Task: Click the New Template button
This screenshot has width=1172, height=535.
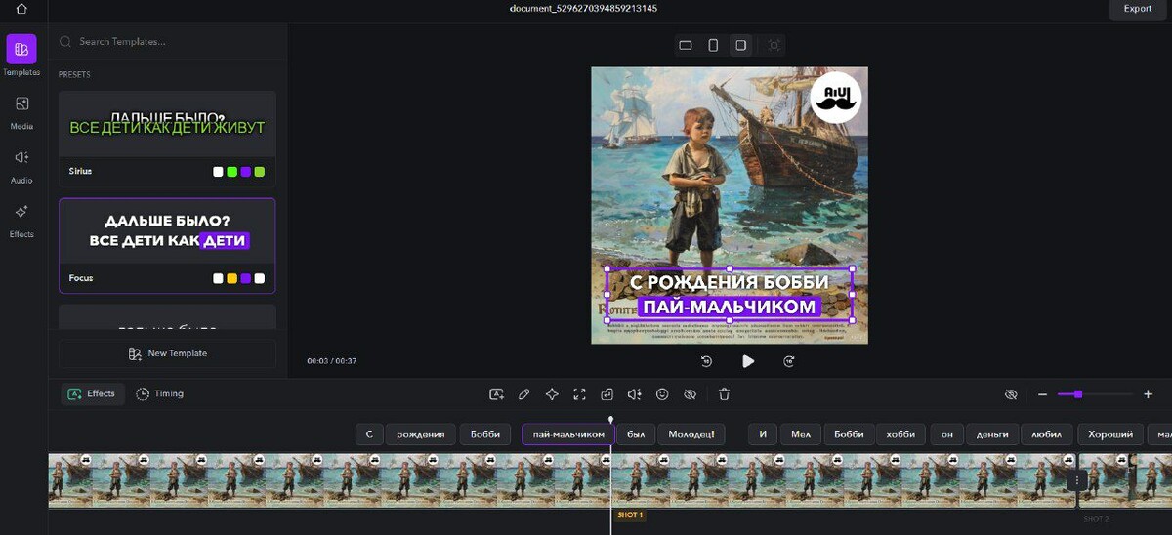Action: coord(167,353)
